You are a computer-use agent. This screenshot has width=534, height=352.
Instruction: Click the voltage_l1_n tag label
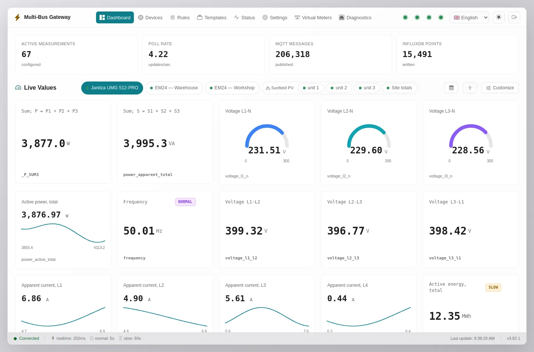237,176
